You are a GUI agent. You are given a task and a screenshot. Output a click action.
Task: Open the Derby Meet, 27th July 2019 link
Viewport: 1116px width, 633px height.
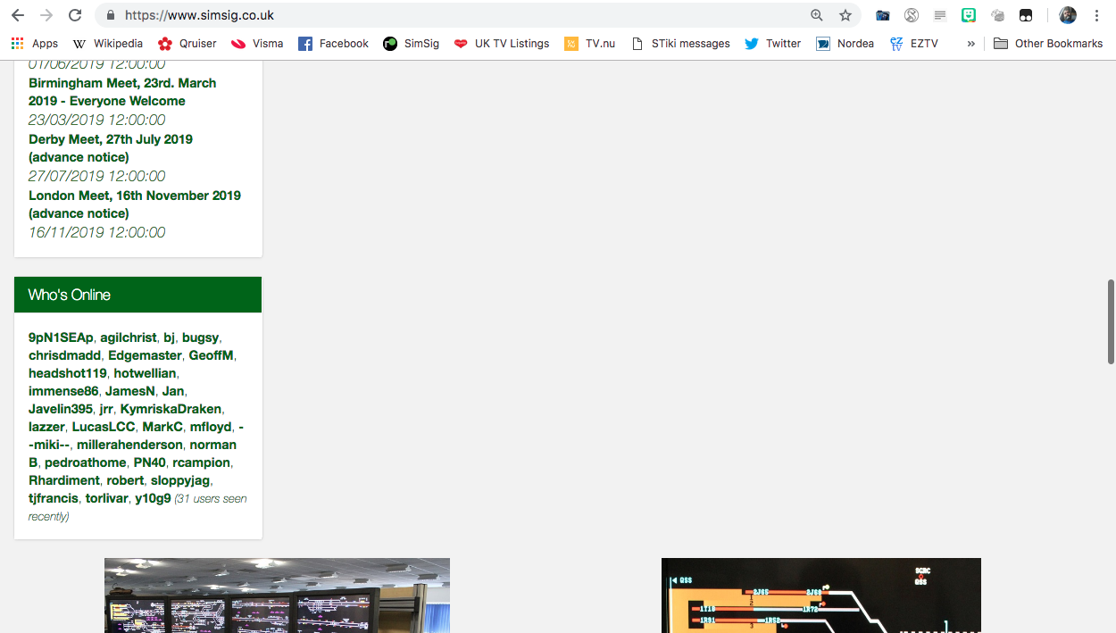(x=111, y=148)
